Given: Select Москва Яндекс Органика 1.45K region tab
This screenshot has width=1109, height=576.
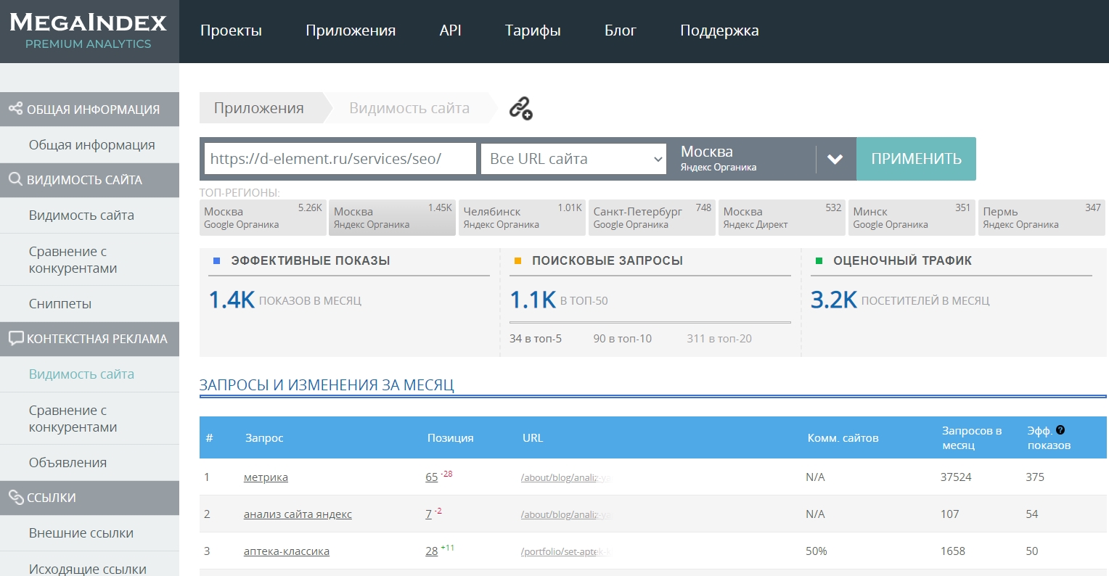Looking at the screenshot, I should tap(393, 218).
